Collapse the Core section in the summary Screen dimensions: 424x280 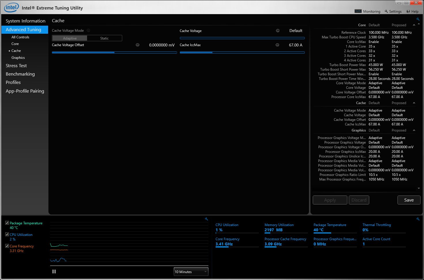[414, 25]
